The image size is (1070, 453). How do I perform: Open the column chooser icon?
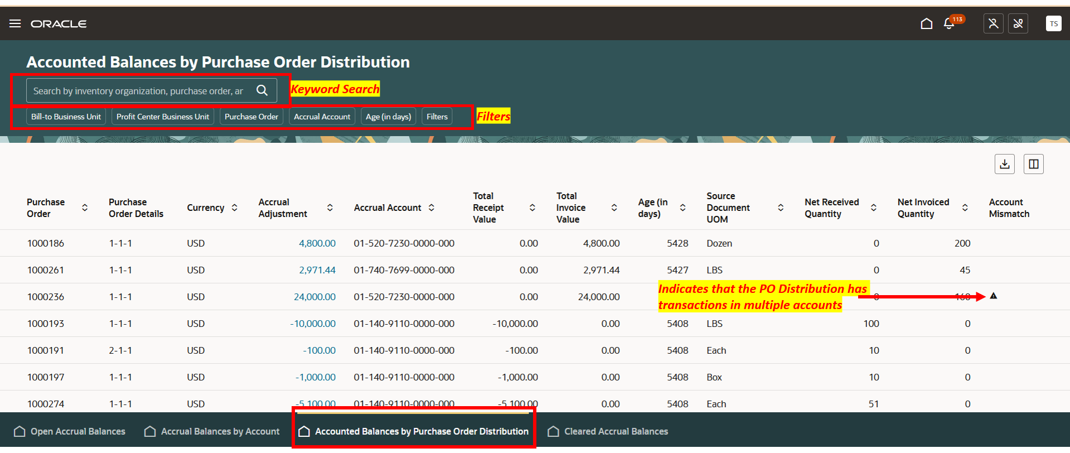point(1034,164)
